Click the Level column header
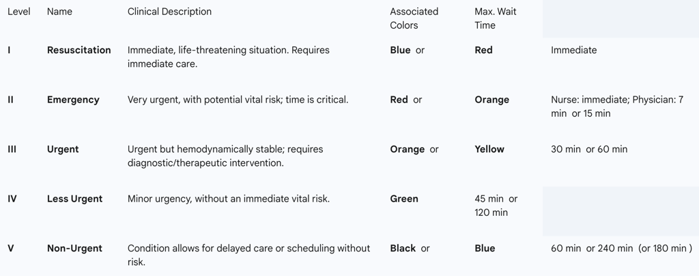 tap(19, 12)
